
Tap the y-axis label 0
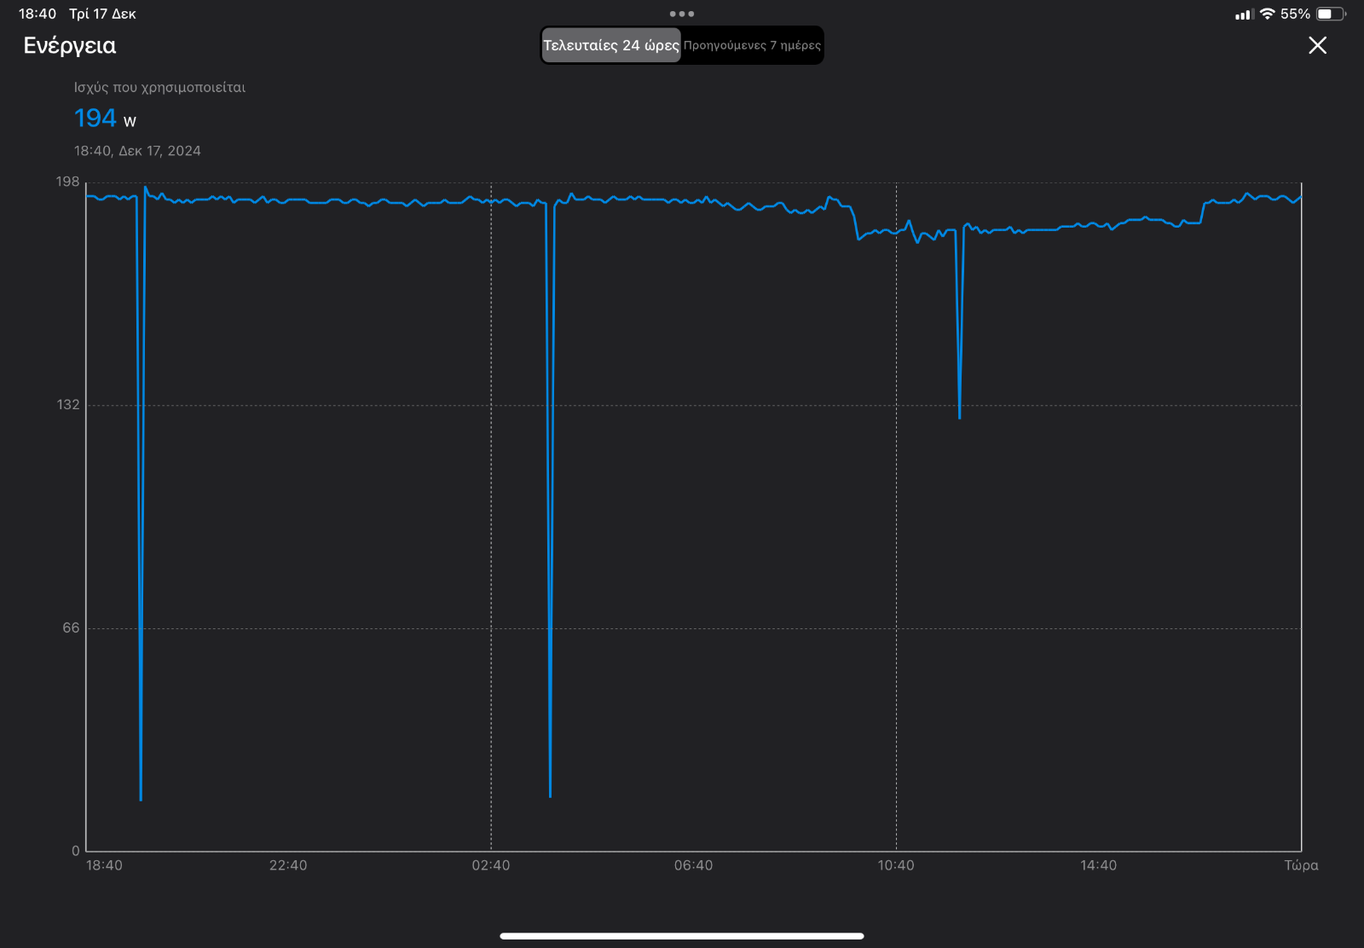tap(76, 851)
